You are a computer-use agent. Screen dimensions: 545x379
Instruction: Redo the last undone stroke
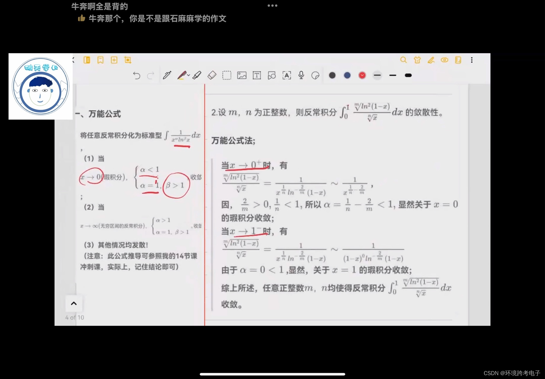(151, 76)
